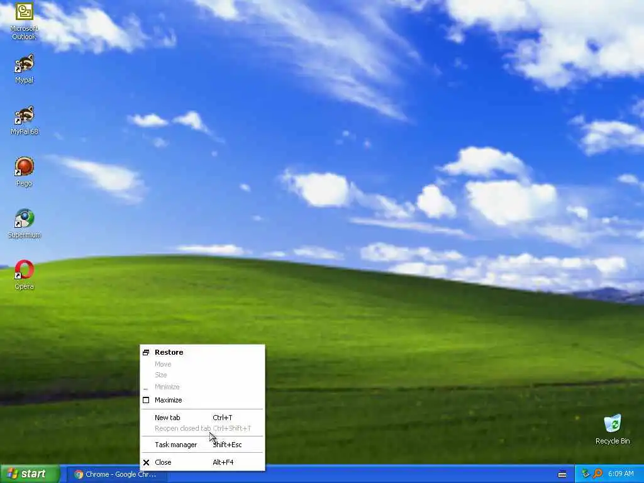Open Task manager from the context menu
The image size is (644, 483).
click(203, 445)
